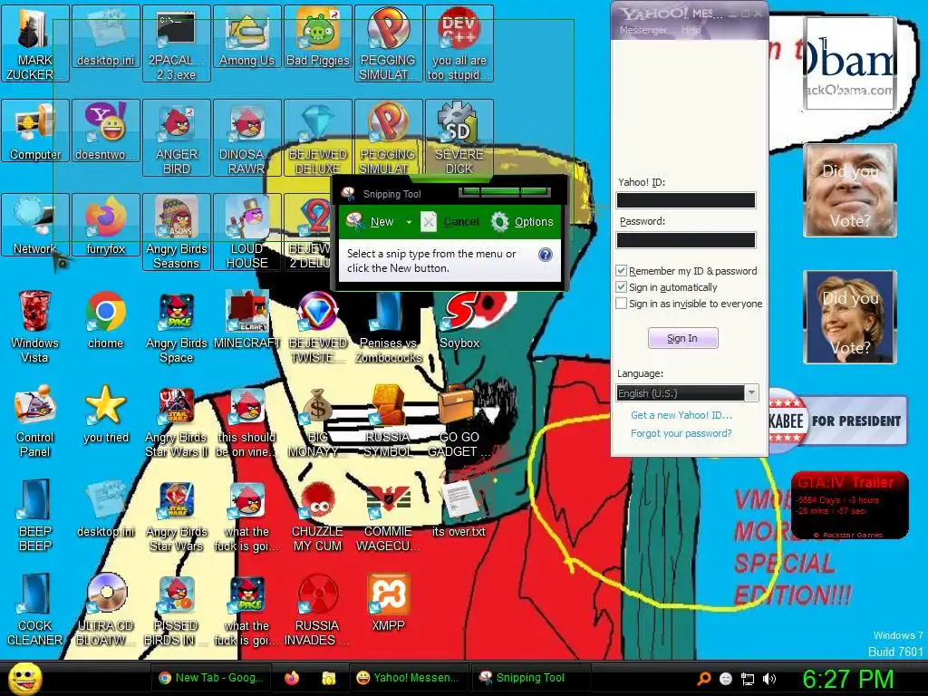928x696 pixels.
Task: Toggle Remember my ID & password checkbox
Action: pyautogui.click(x=621, y=270)
